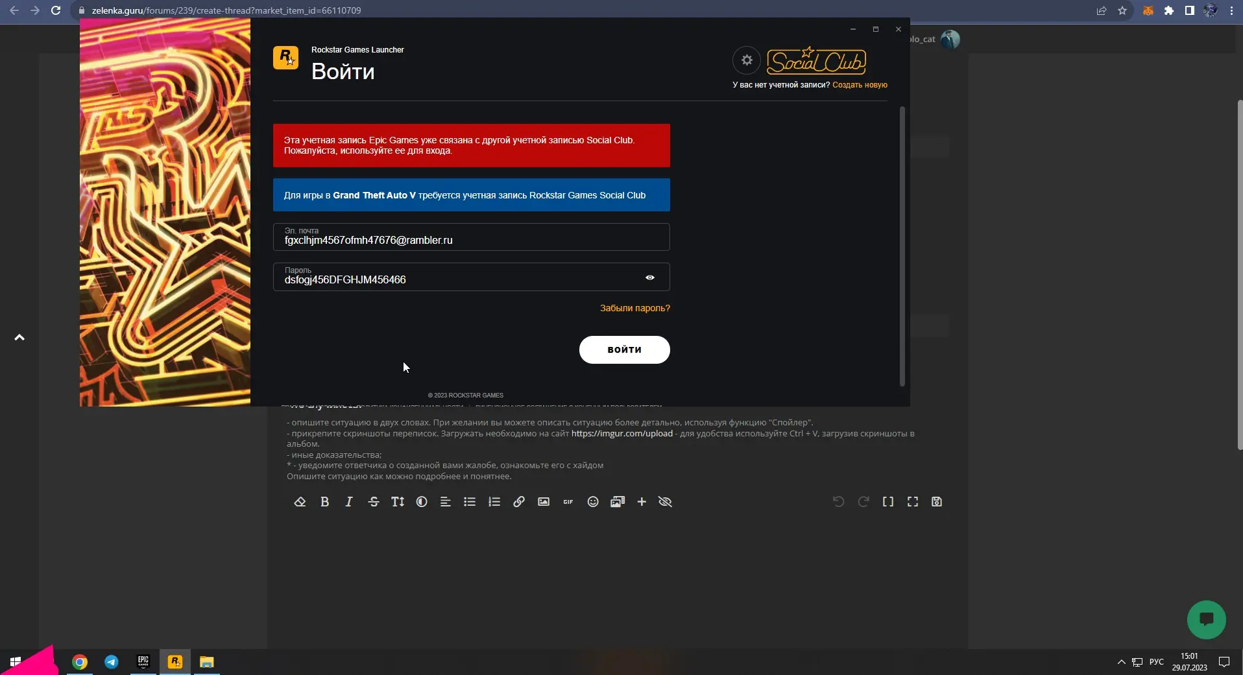This screenshot has height=675, width=1243.
Task: Click the scroll-to-top chevron arrow
Action: pyautogui.click(x=19, y=337)
